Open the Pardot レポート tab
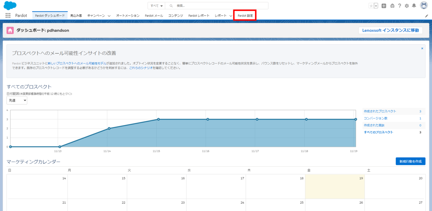 coord(199,16)
